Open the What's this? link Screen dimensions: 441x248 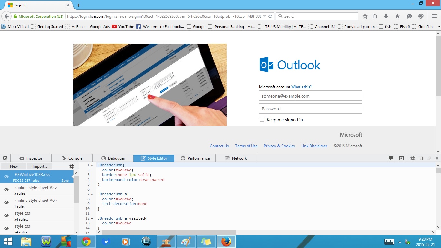(301, 87)
